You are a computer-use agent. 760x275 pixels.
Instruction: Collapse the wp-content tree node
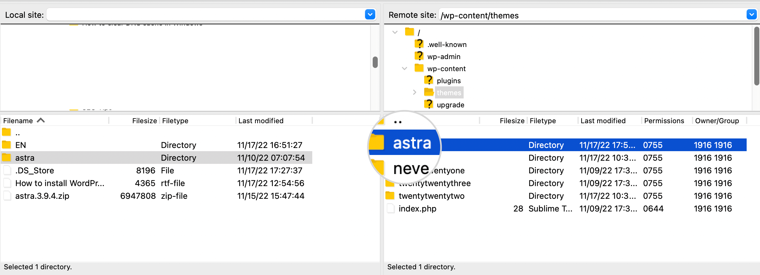pyautogui.click(x=404, y=68)
